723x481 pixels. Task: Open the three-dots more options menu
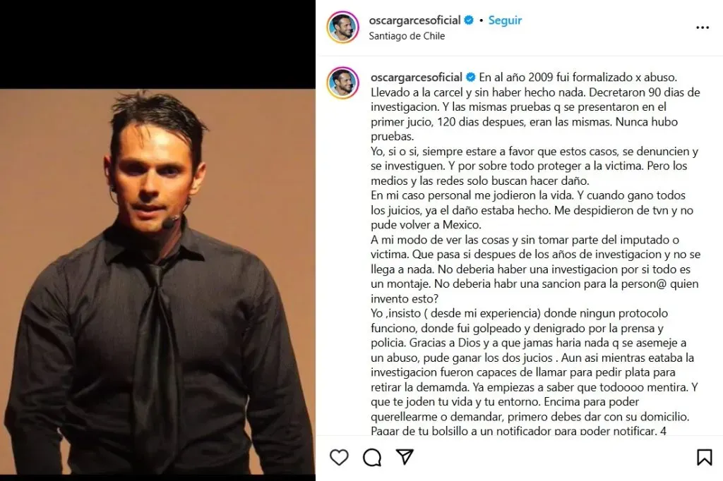pos(703,28)
